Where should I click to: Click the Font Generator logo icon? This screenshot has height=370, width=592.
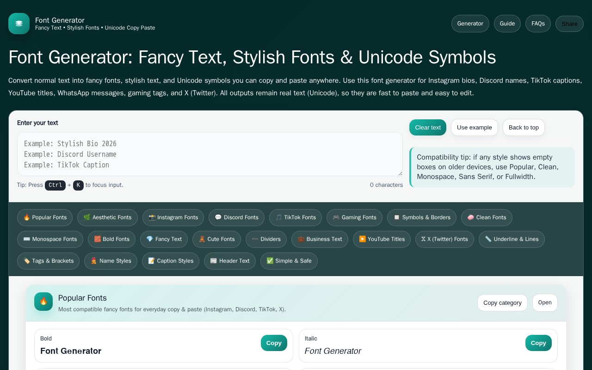(x=19, y=24)
